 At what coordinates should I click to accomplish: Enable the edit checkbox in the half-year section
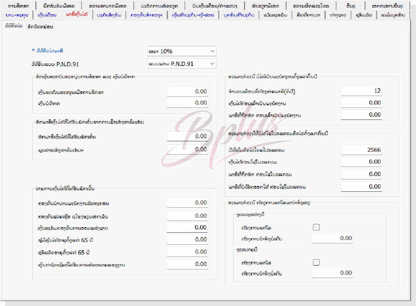pyautogui.click(x=316, y=227)
